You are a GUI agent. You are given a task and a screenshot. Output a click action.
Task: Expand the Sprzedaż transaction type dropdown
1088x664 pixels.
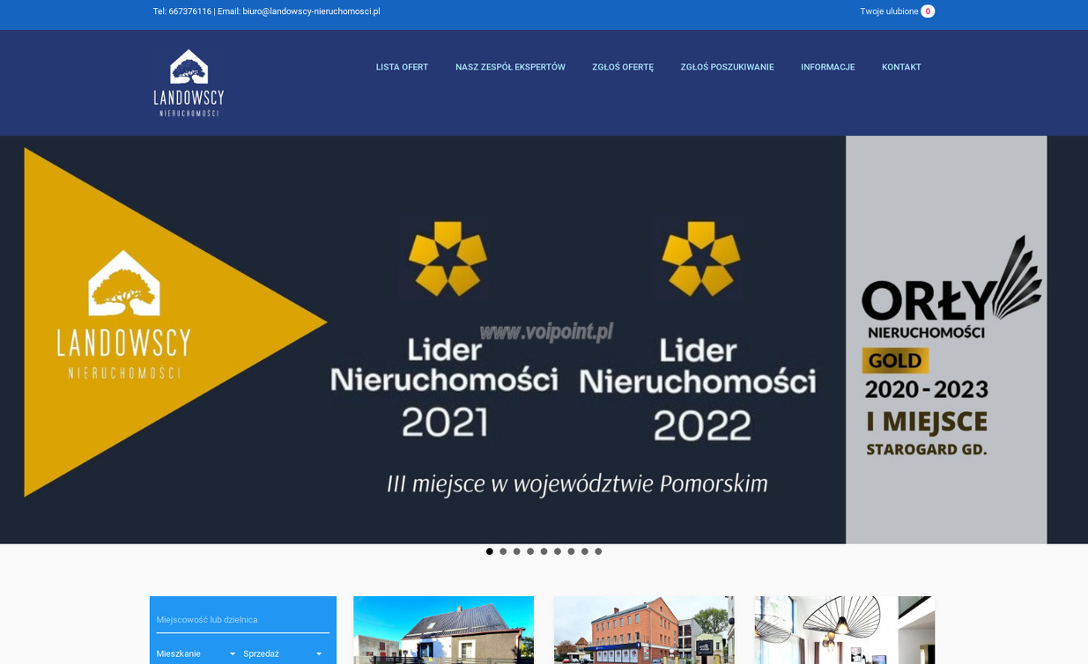(283, 653)
